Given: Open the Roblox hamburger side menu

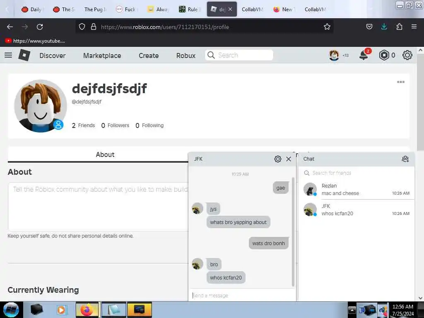Looking at the screenshot, I should tap(8, 55).
